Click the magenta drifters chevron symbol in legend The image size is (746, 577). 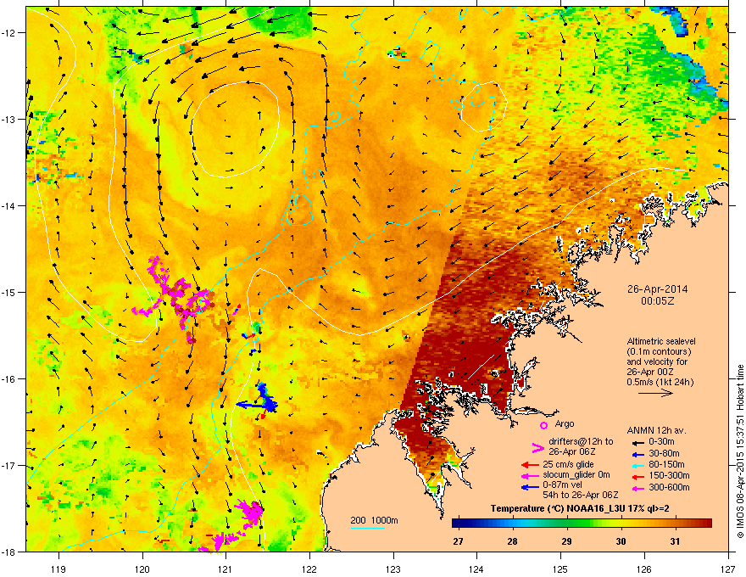(537, 447)
